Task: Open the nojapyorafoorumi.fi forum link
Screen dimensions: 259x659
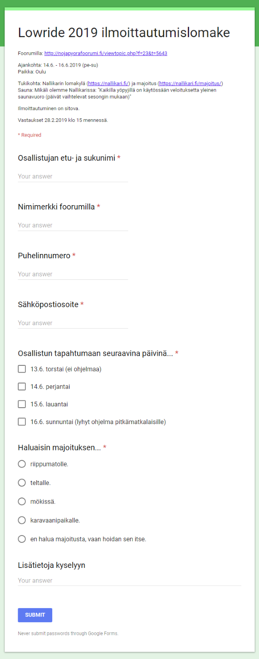Action: tap(106, 54)
